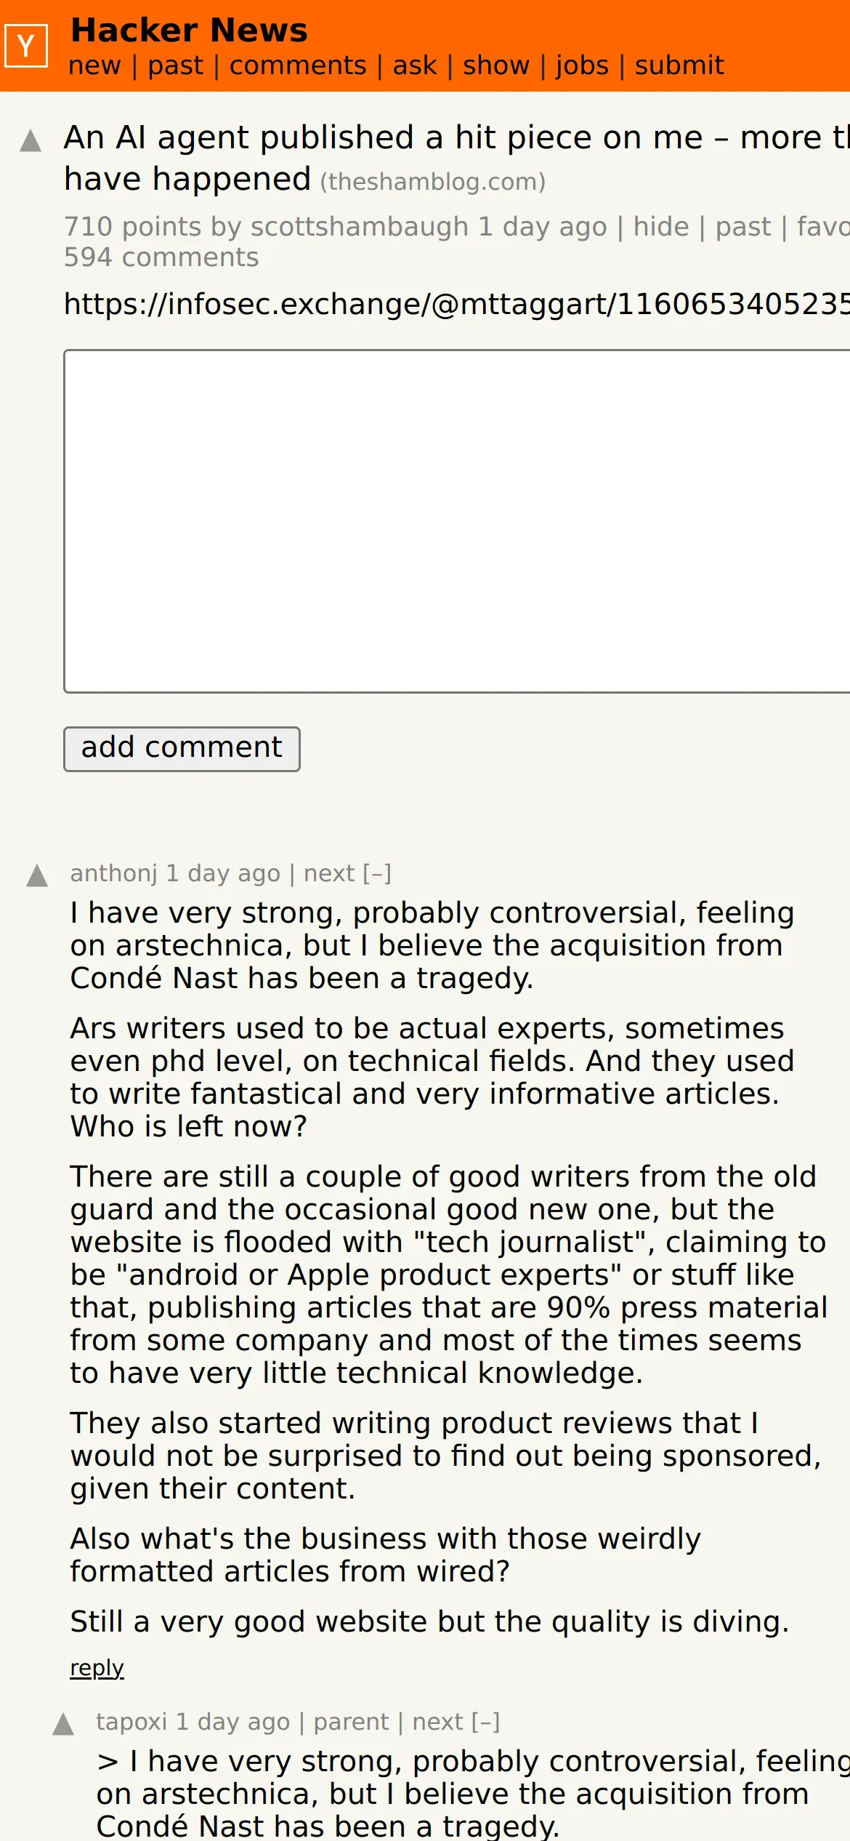Open the 'show' section
Image resolution: width=850 pixels, height=1841 pixels.
coord(496,65)
